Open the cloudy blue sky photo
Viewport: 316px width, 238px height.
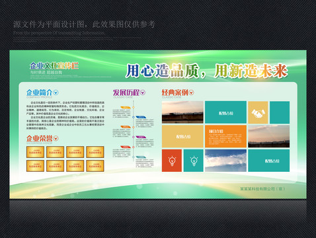pos(225,161)
